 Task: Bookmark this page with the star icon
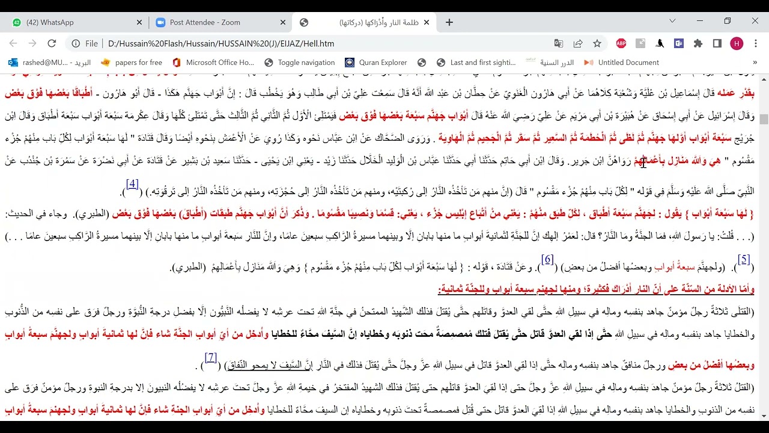click(597, 43)
